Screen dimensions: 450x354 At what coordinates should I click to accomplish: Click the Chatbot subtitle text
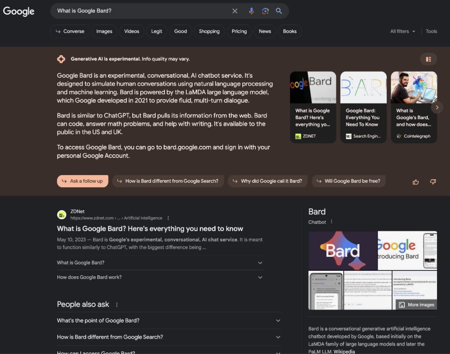317,222
